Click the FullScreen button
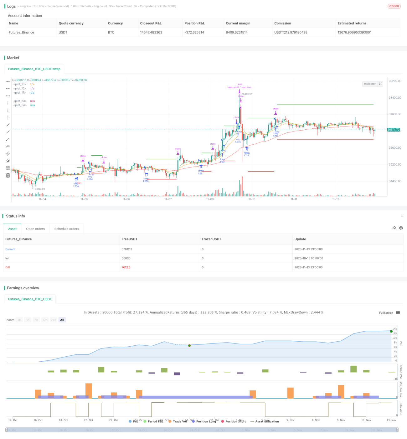 click(386, 312)
